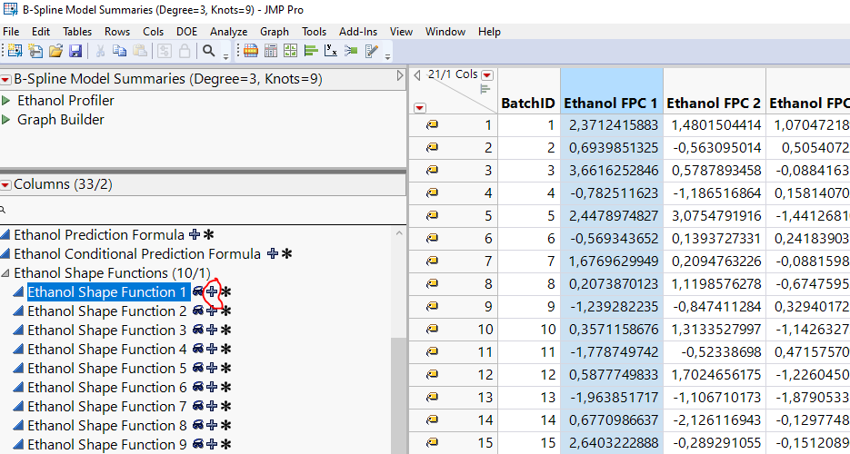Open the red triangle next to 21/1 Cols
The image size is (850, 454).
click(487, 75)
